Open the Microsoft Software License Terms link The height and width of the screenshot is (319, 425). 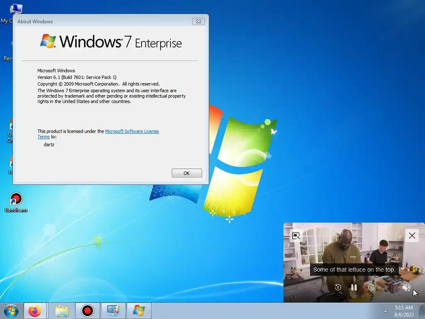[x=132, y=131]
